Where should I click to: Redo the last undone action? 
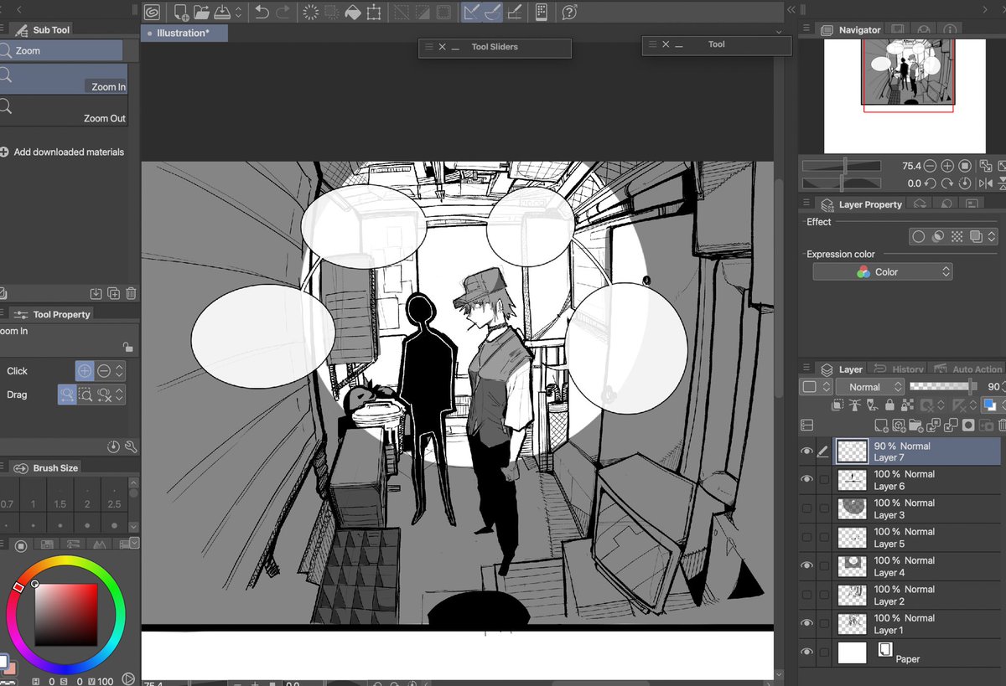pos(283,12)
